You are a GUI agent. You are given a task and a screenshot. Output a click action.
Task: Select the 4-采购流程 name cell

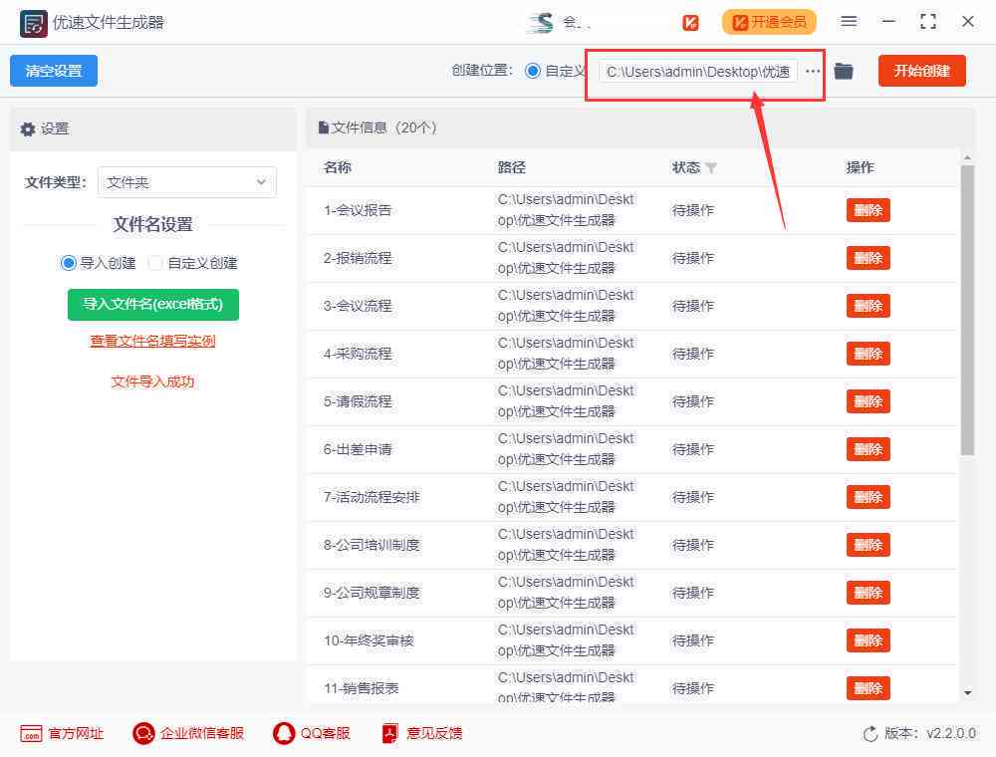pos(358,354)
